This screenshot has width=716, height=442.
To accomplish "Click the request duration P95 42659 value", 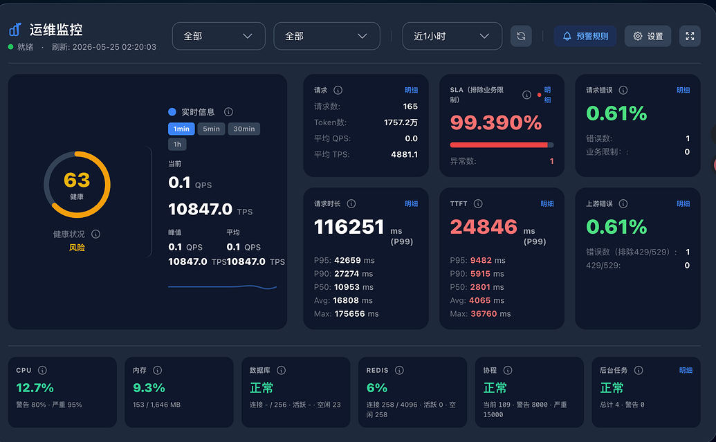I will pos(347,260).
